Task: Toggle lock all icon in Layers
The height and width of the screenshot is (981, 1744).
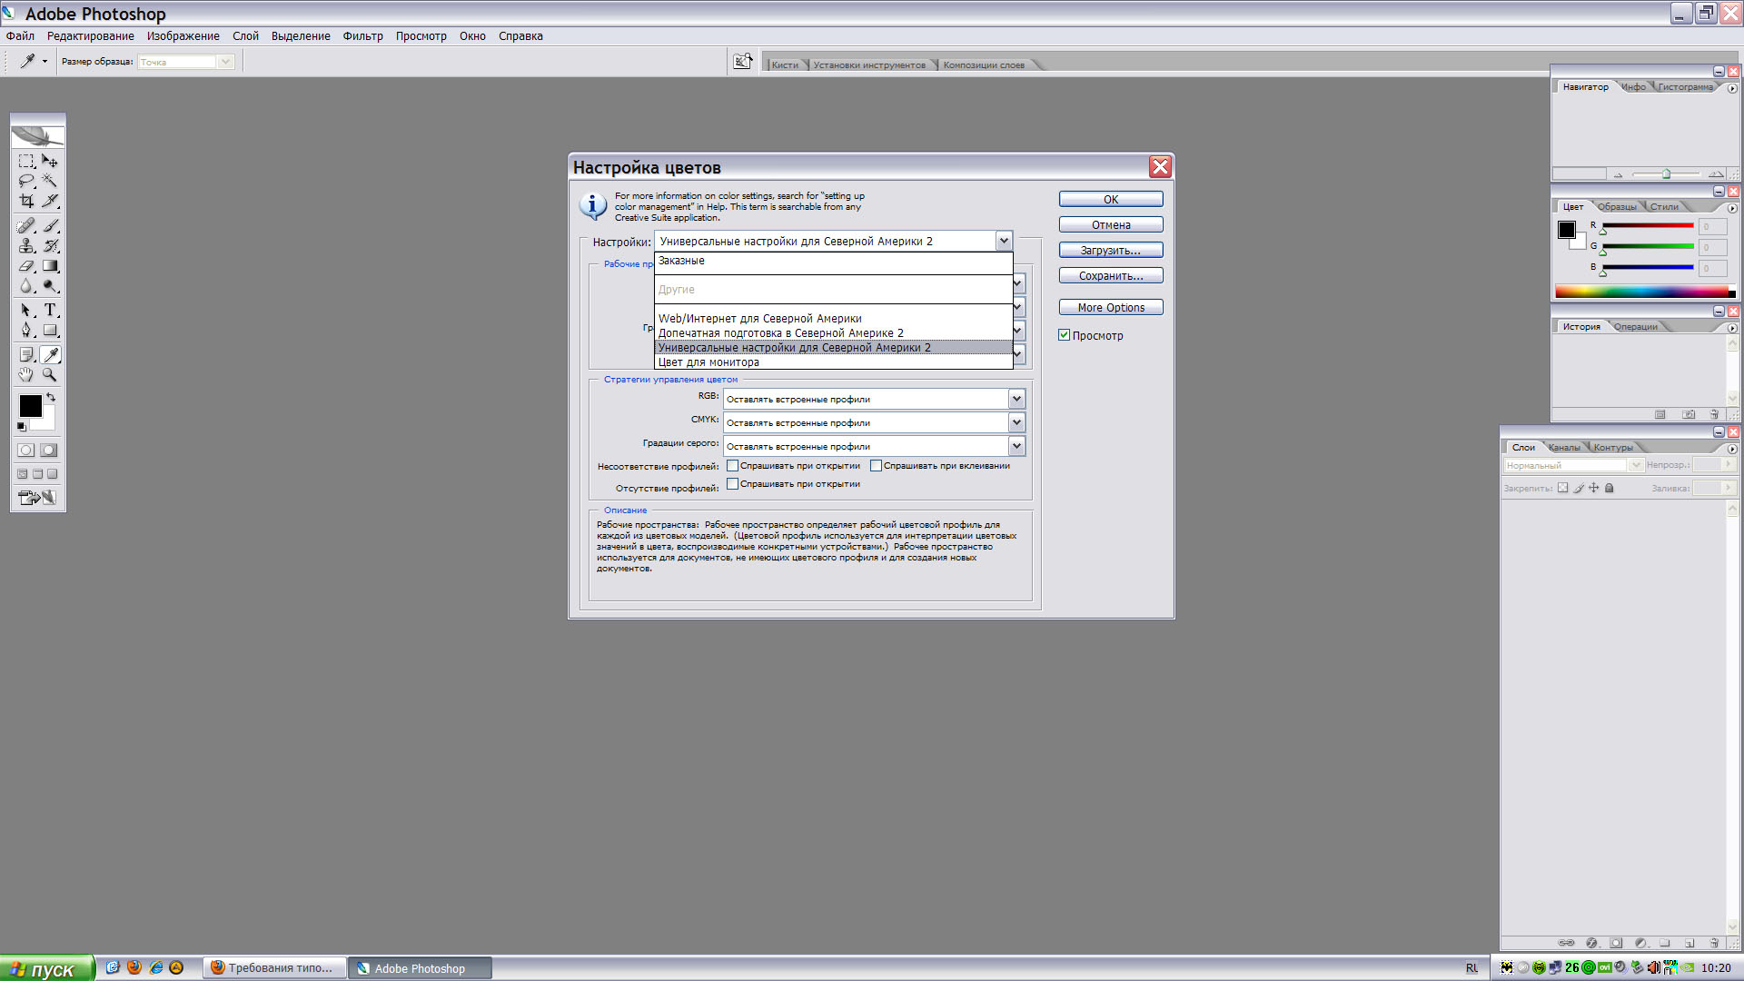Action: coord(1610,488)
